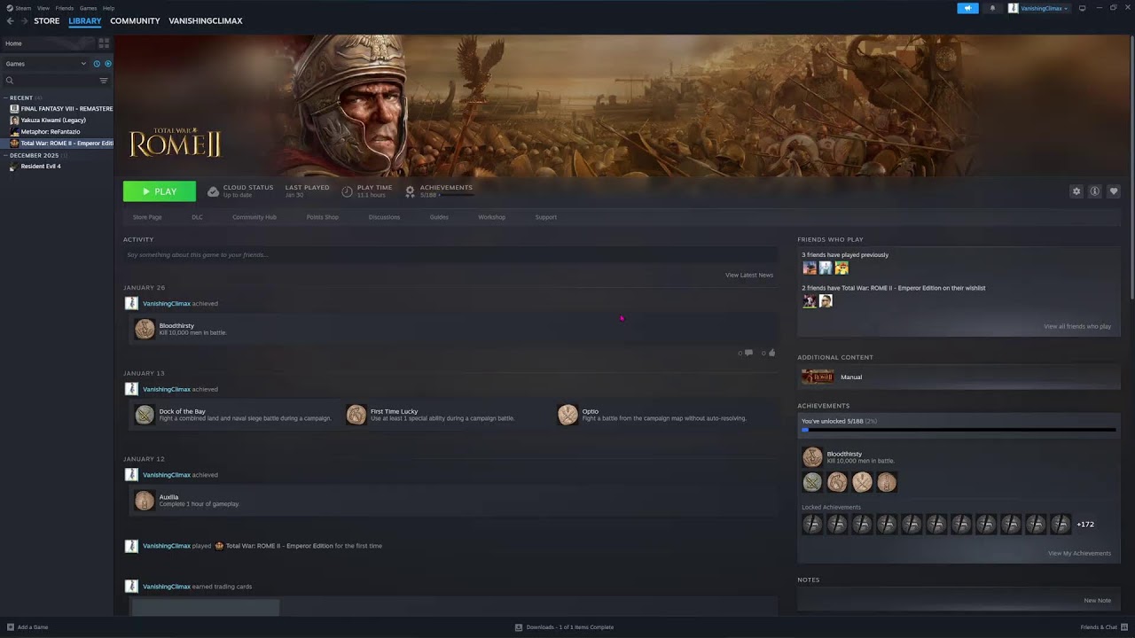Open the Support link
Screen dimensions: 1135x638
546,217
